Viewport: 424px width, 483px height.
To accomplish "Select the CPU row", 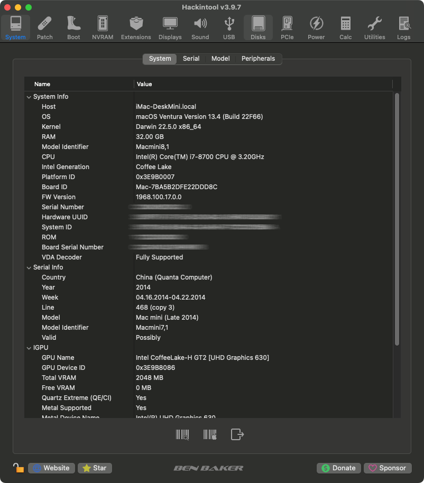I will point(209,157).
